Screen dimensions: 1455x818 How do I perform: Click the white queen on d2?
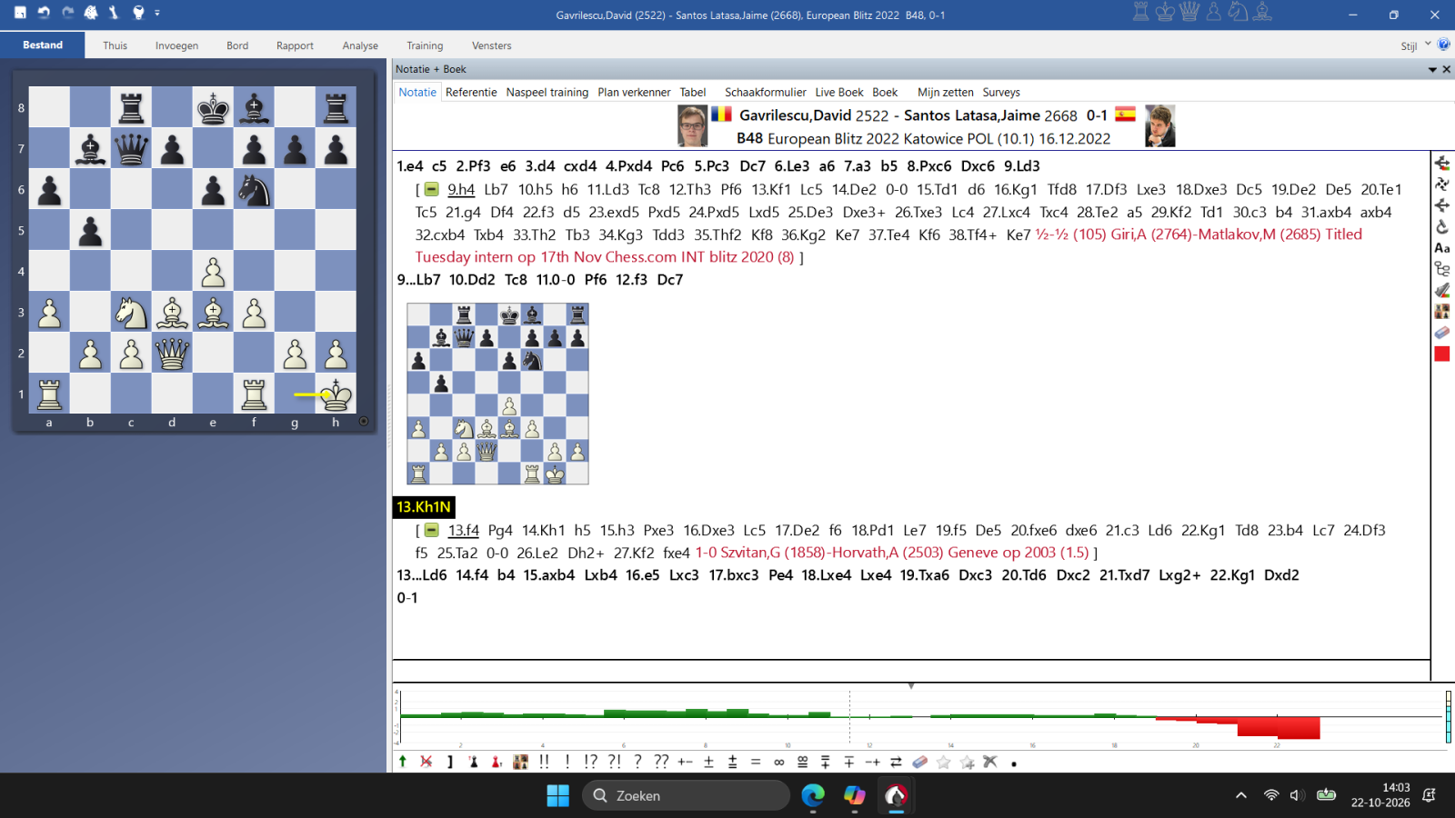coord(172,353)
